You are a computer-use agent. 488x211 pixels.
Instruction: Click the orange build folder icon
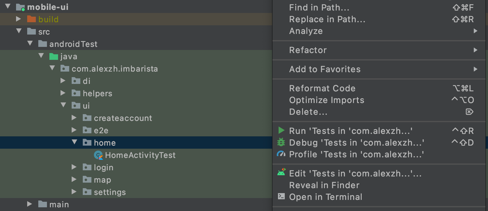[32, 19]
